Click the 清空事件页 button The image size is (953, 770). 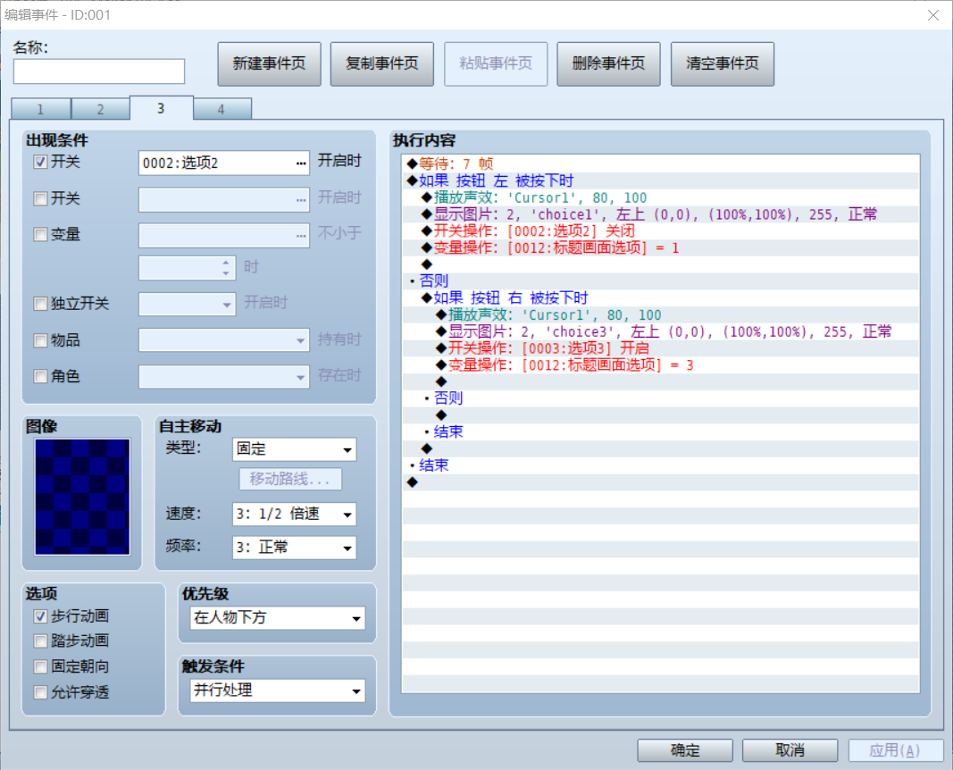tap(723, 63)
